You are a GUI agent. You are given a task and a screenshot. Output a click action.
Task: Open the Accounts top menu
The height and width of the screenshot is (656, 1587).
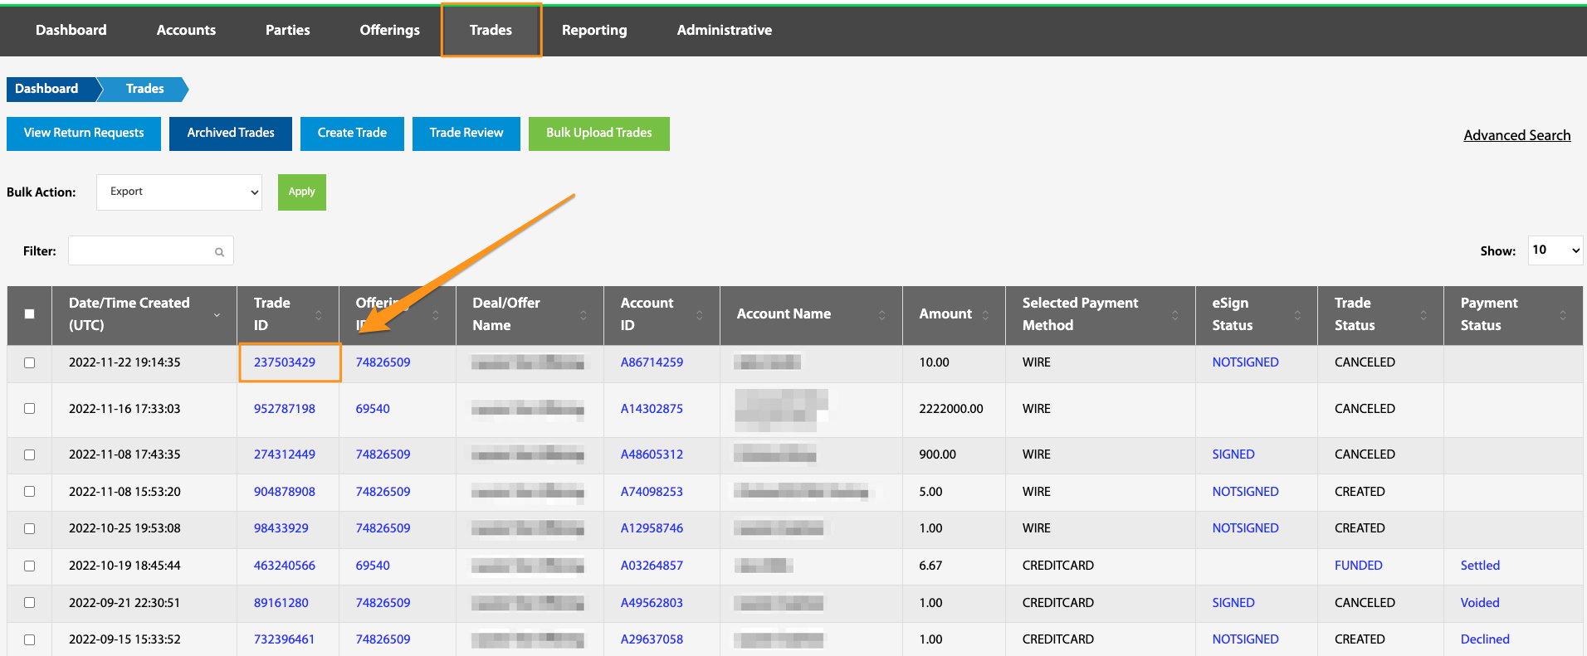pyautogui.click(x=186, y=31)
